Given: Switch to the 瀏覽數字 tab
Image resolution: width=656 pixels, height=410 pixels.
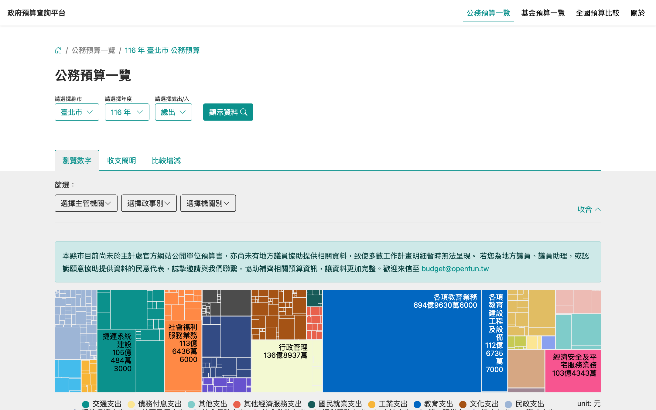Looking at the screenshot, I should (77, 160).
